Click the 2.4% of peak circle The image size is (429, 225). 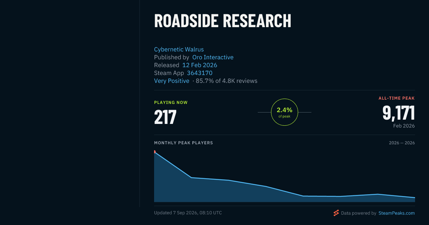(x=285, y=112)
